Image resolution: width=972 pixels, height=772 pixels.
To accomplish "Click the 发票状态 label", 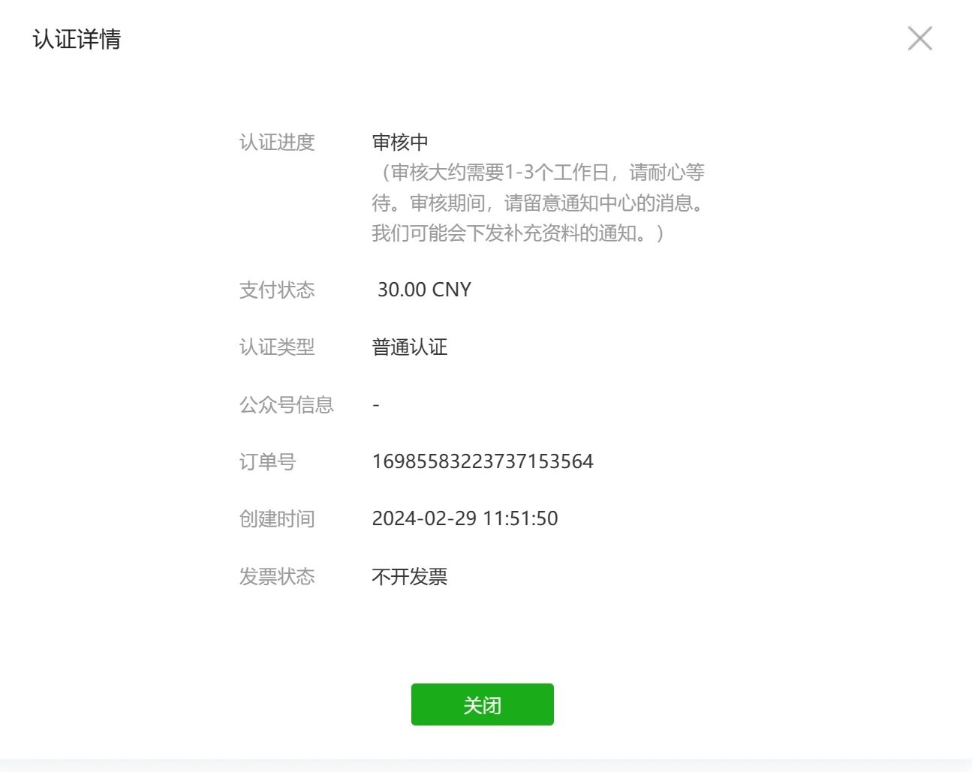I will (277, 576).
